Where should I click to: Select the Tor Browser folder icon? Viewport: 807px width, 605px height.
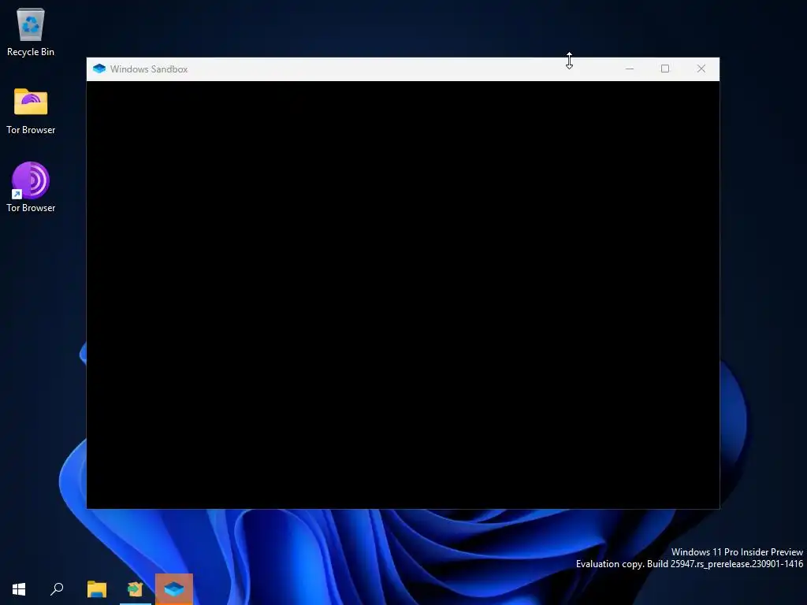pyautogui.click(x=31, y=102)
